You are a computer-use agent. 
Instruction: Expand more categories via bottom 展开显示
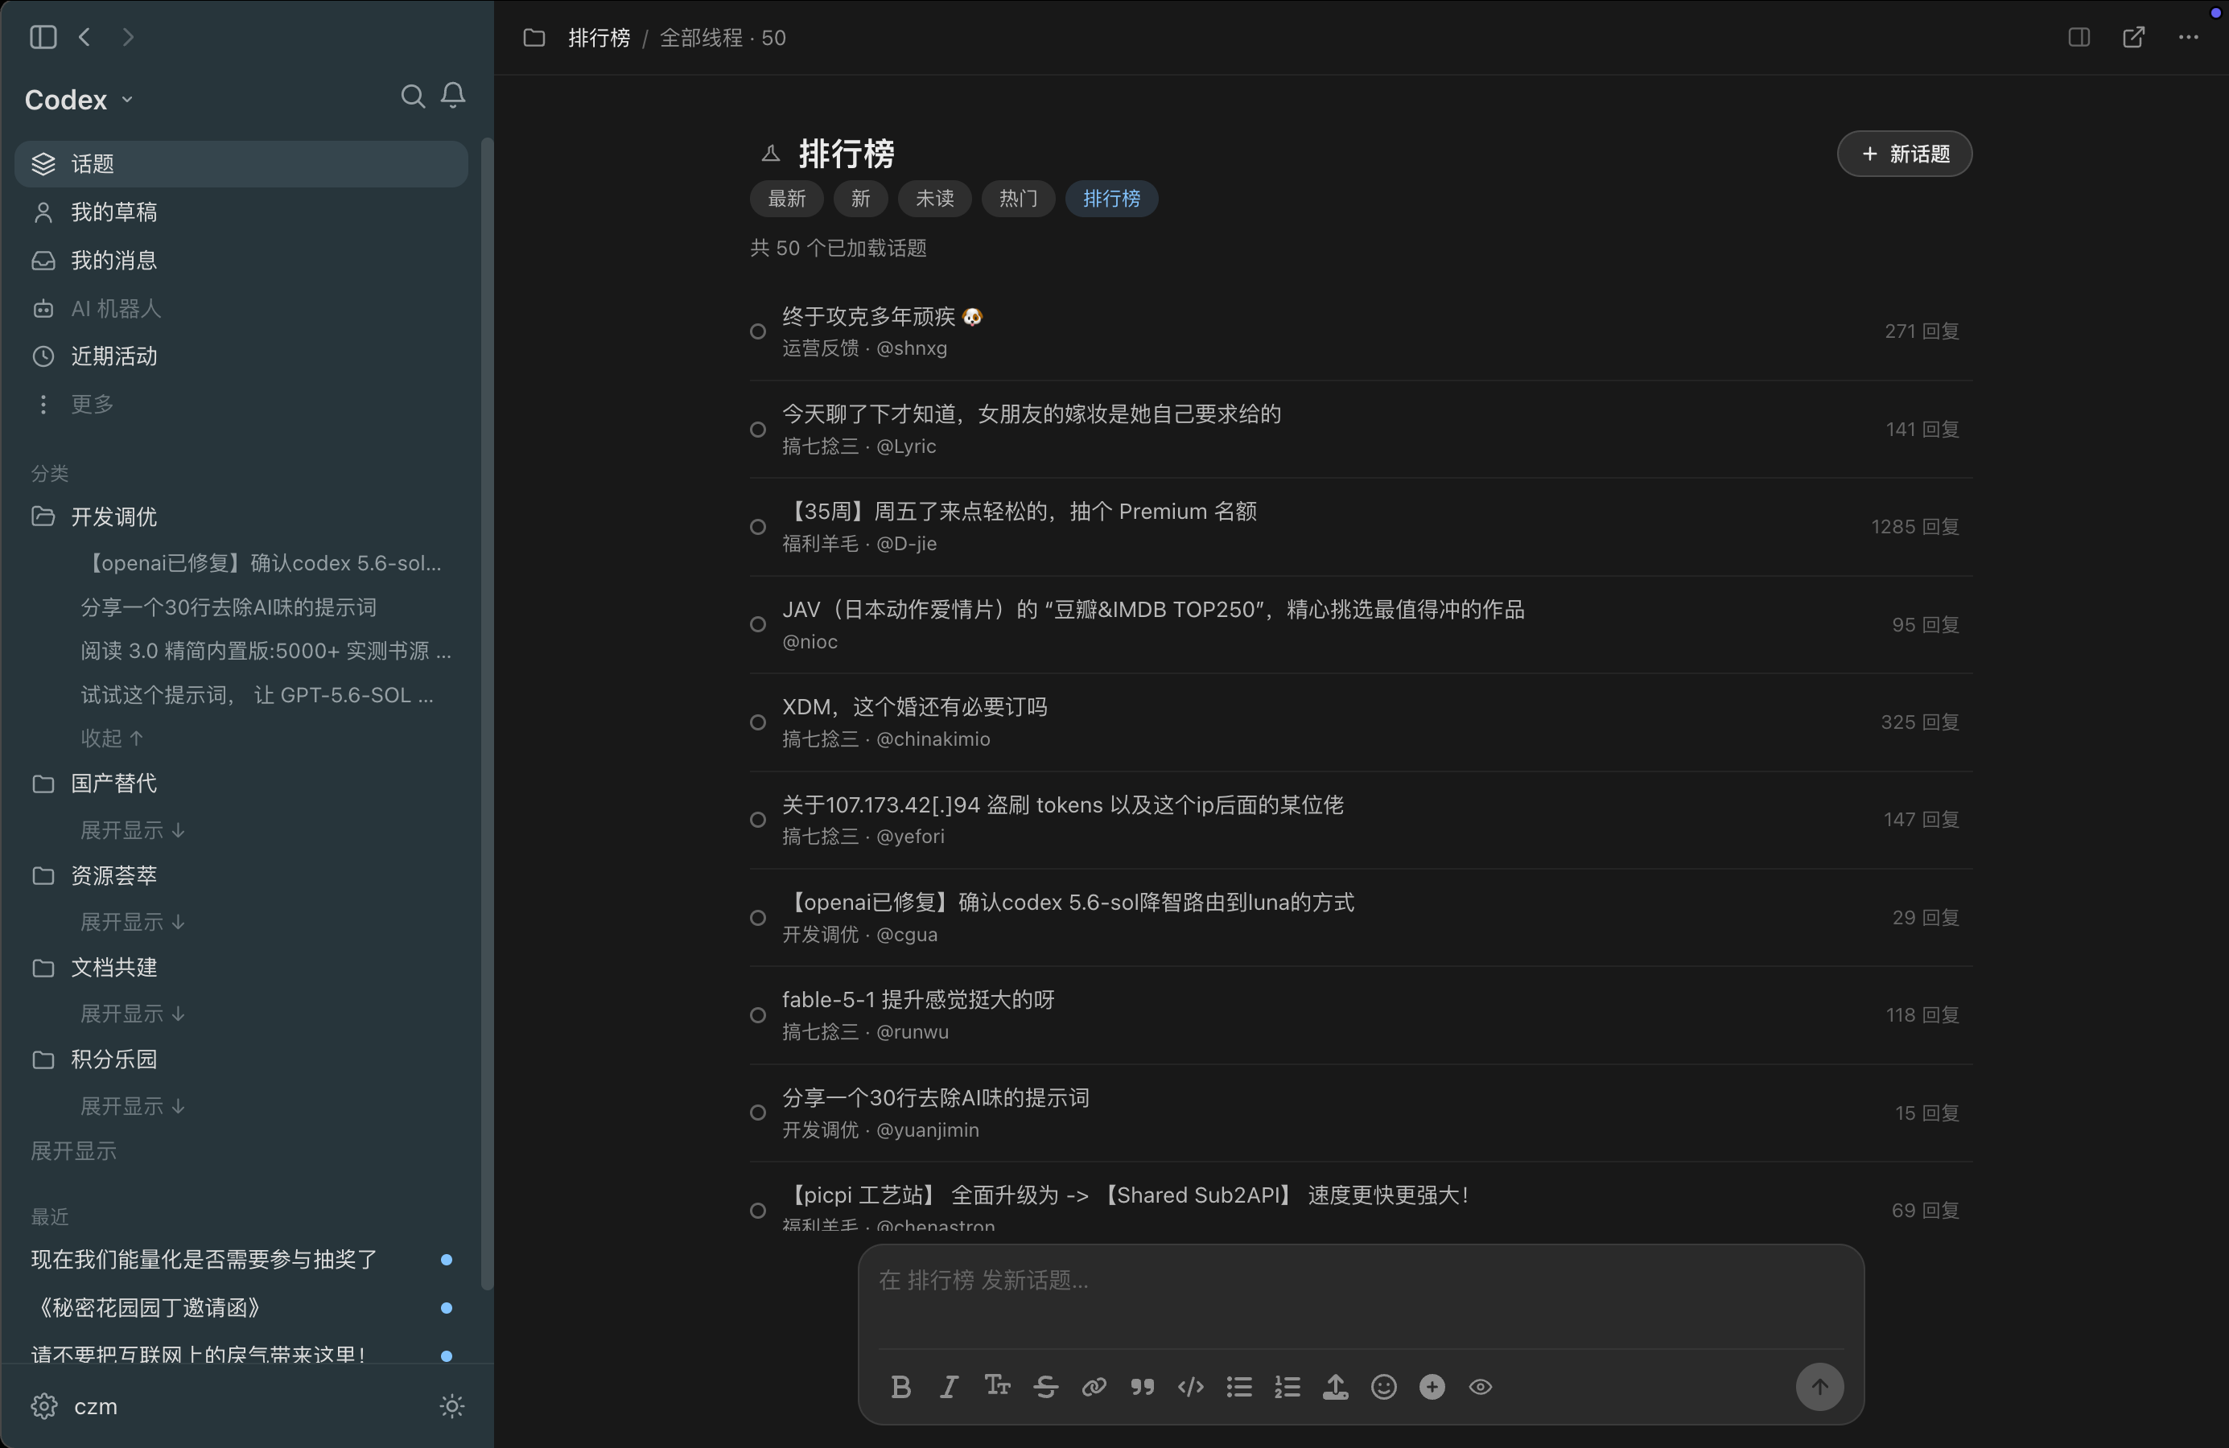tap(73, 1151)
